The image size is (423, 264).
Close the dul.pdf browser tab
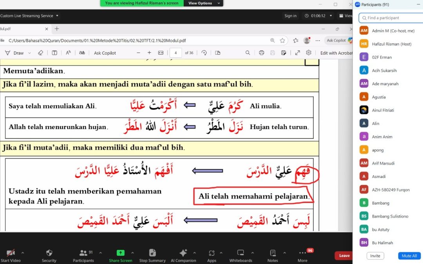(47, 29)
